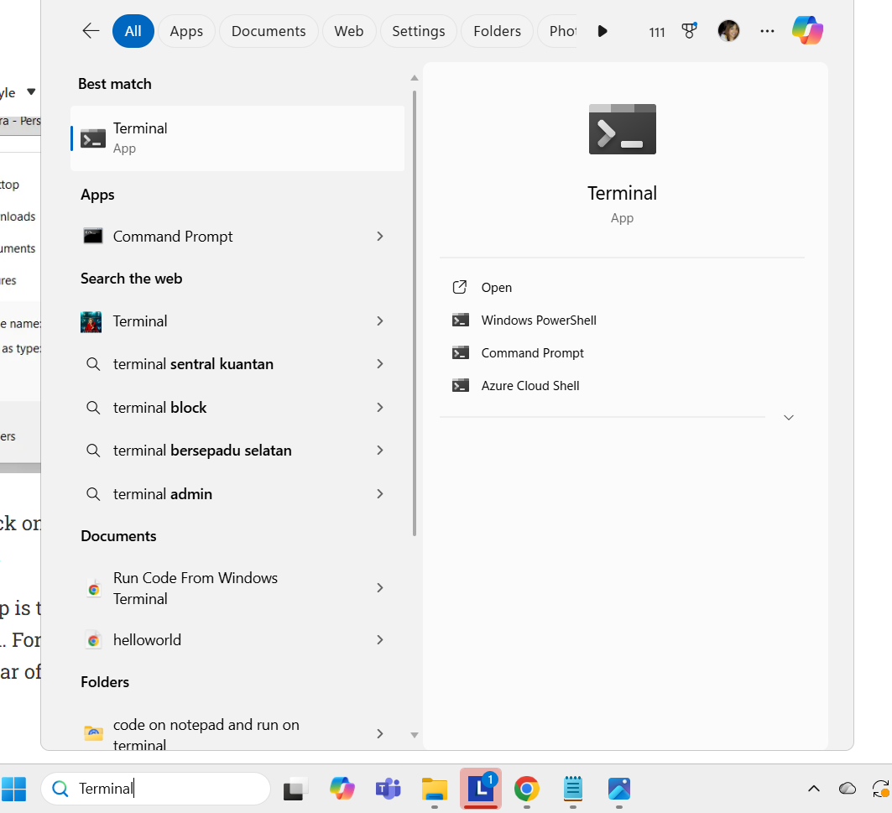Expand the terminal admin chevron
Image resolution: width=892 pixels, height=813 pixels.
click(x=380, y=494)
